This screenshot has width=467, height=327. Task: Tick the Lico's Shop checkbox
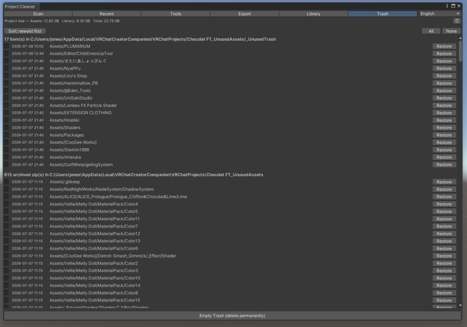pos(6,76)
